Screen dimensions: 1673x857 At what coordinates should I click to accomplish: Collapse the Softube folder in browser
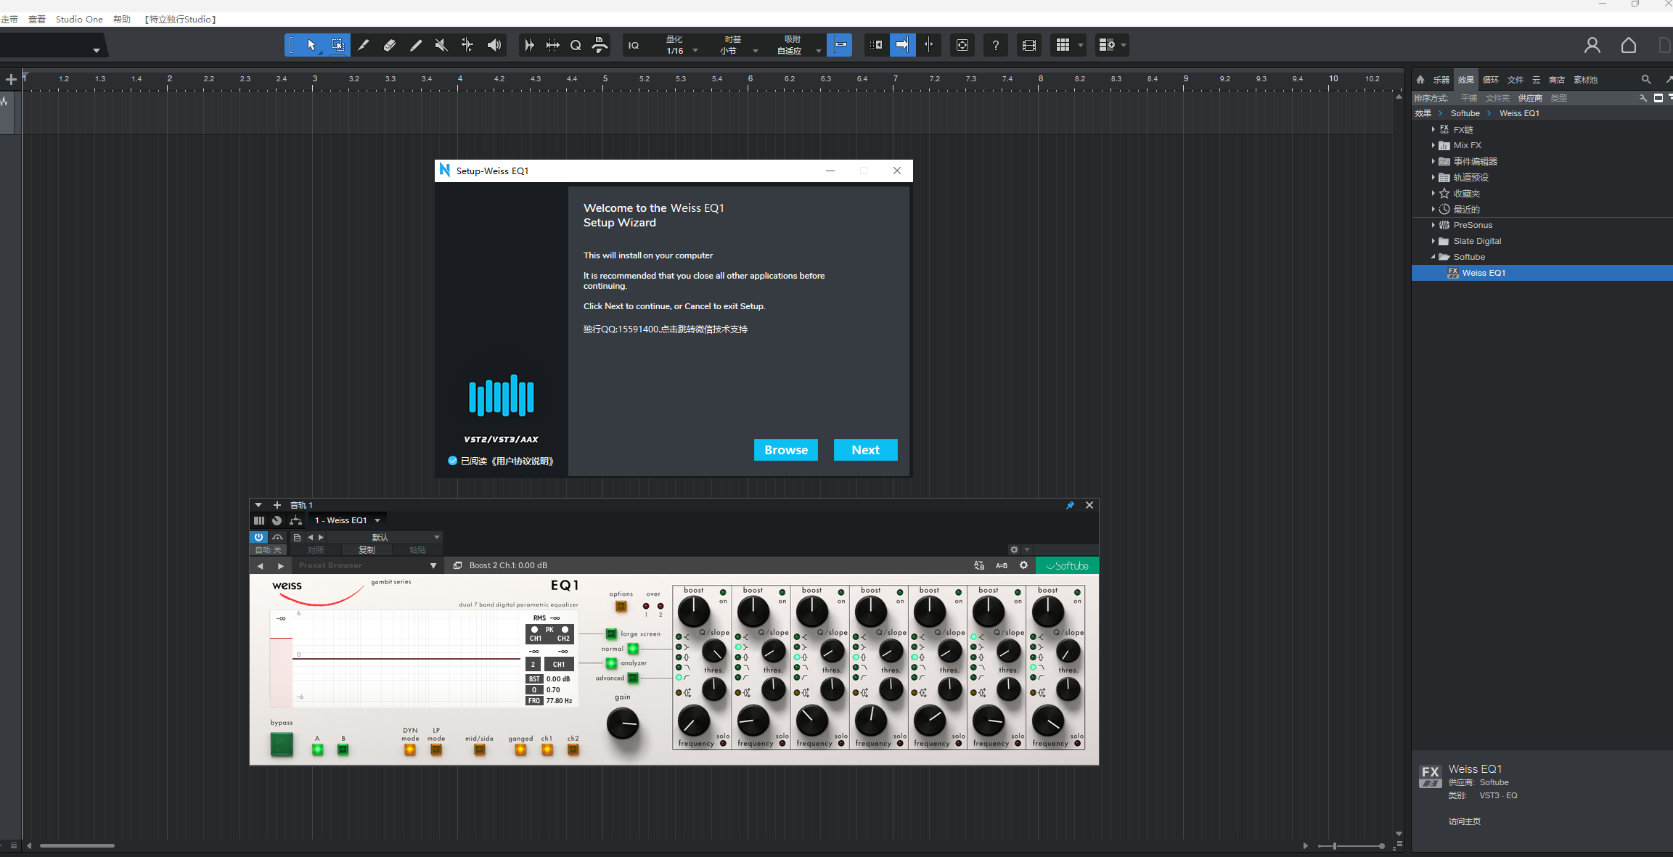[x=1433, y=257]
